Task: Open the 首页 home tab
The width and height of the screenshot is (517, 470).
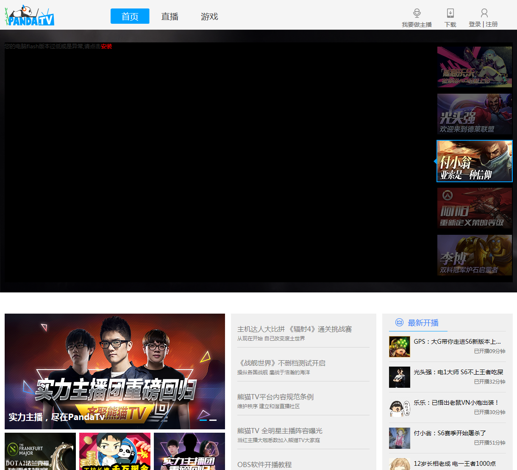Action: tap(130, 16)
